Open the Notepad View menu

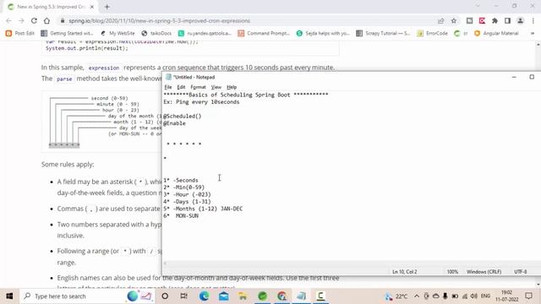pyautogui.click(x=216, y=87)
